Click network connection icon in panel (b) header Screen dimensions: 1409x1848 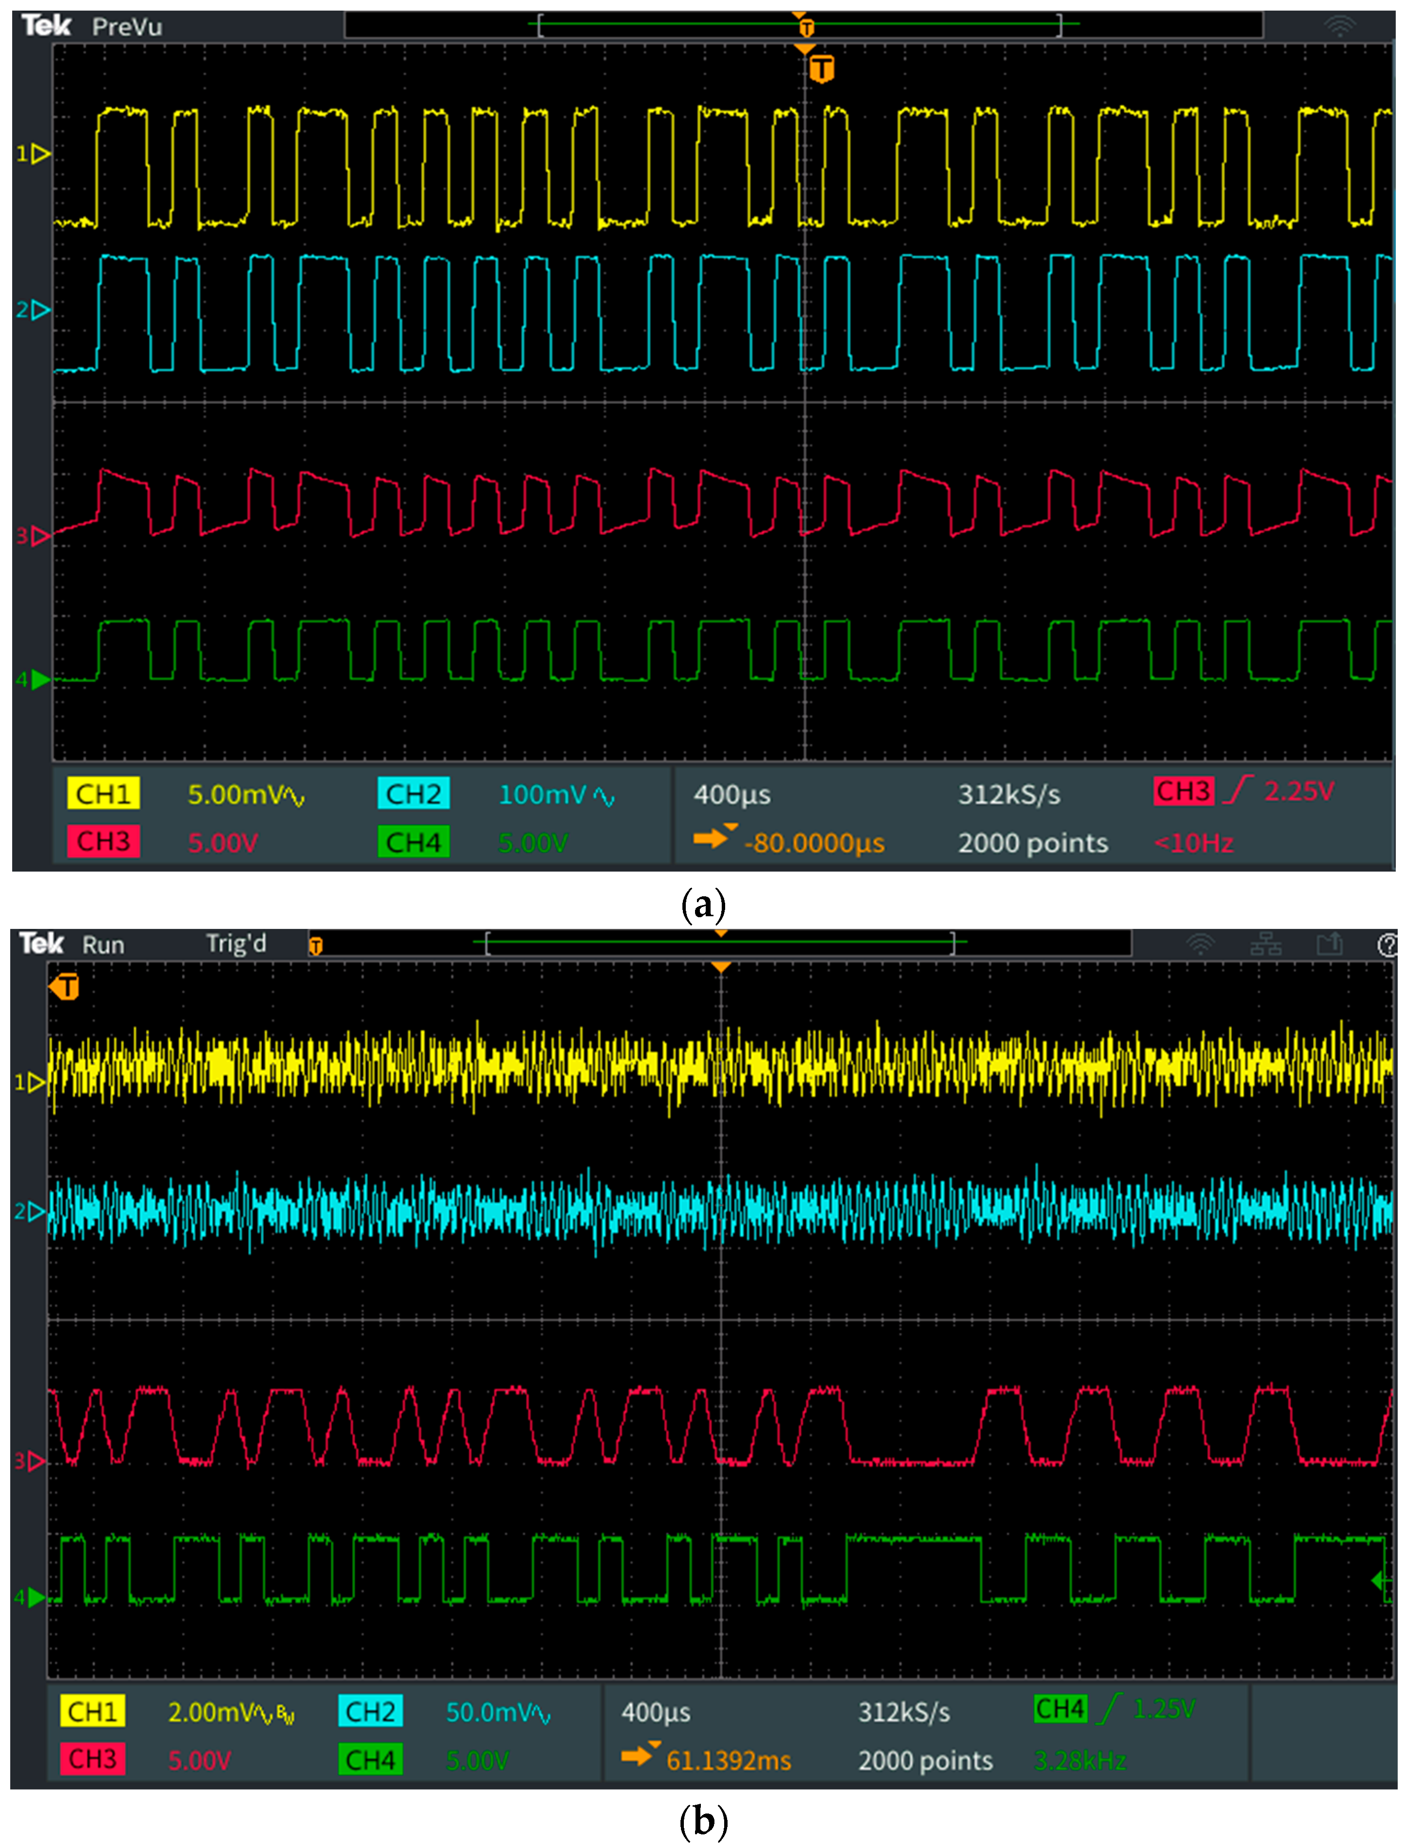coord(1266,944)
